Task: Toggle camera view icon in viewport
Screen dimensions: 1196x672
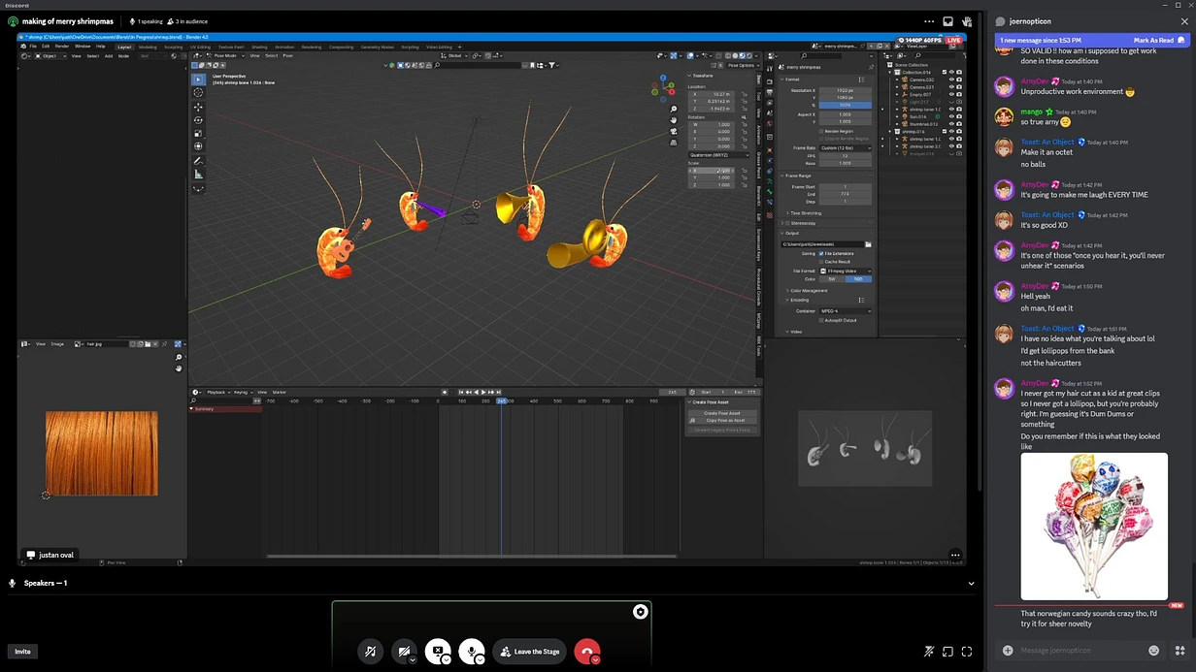Action: (674, 131)
